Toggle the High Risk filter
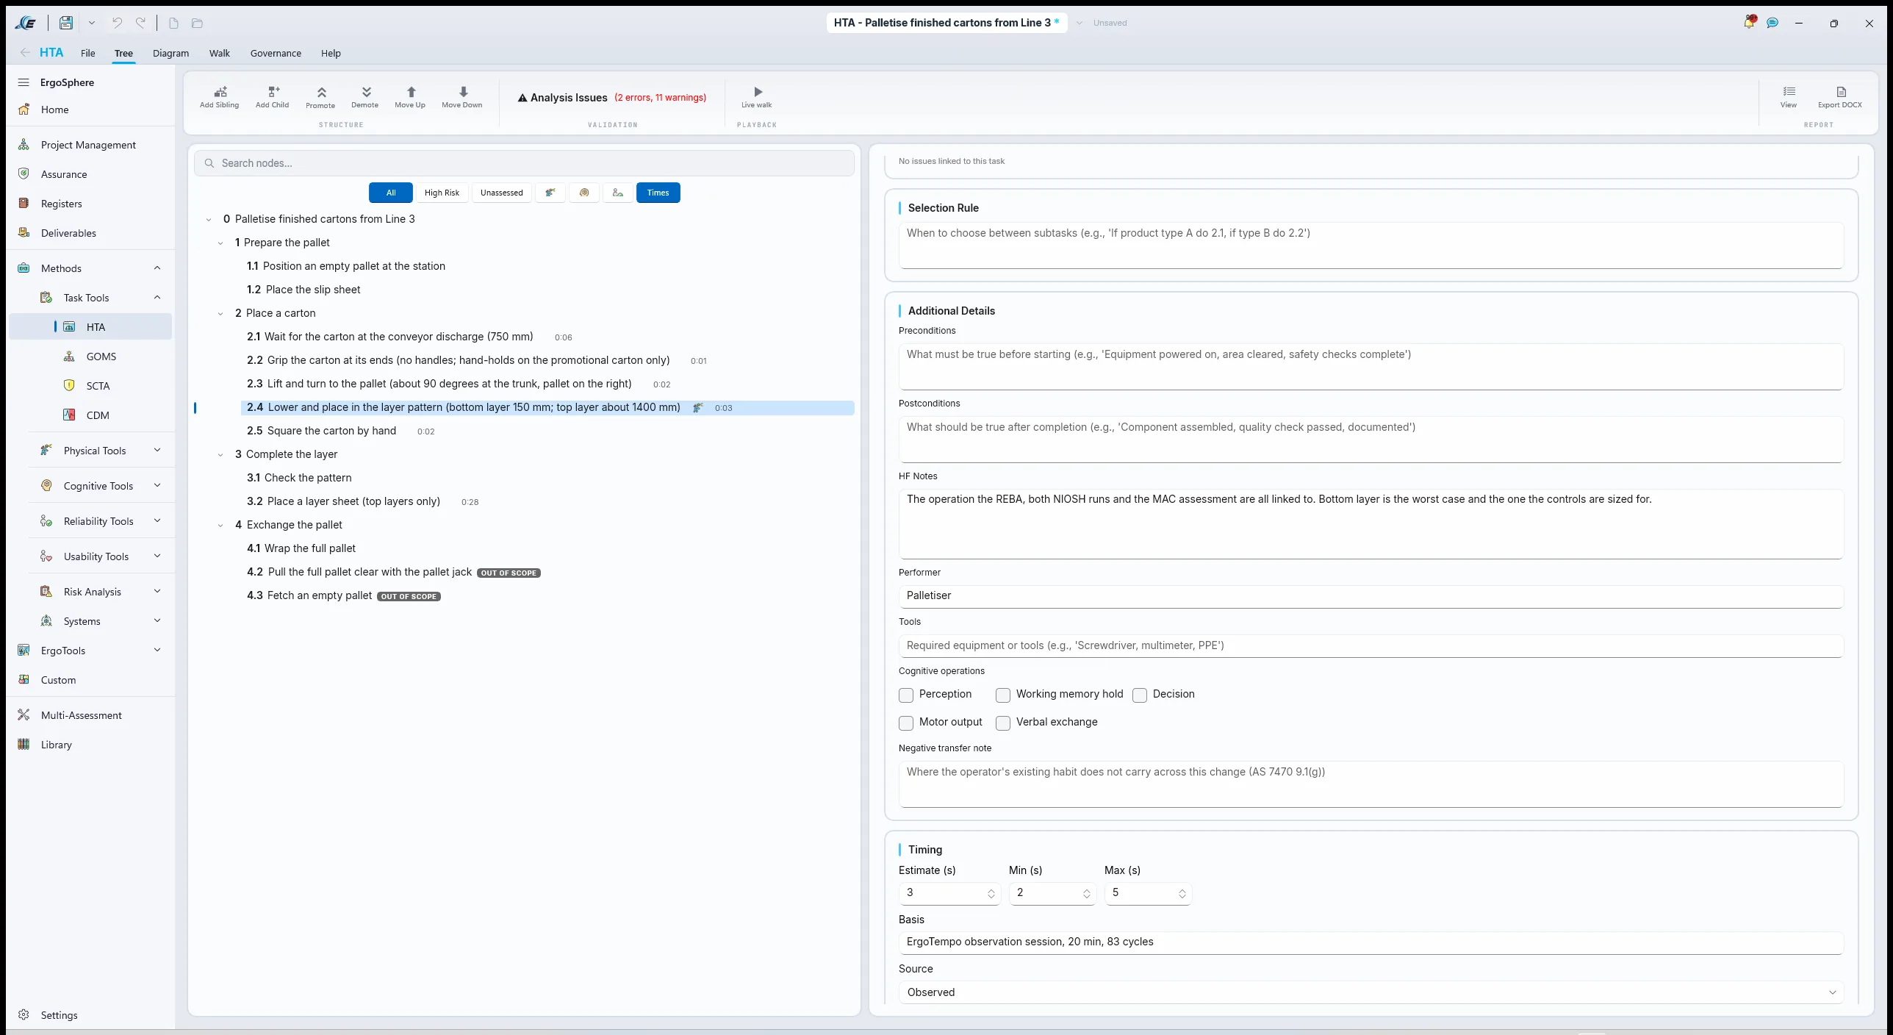 442,193
